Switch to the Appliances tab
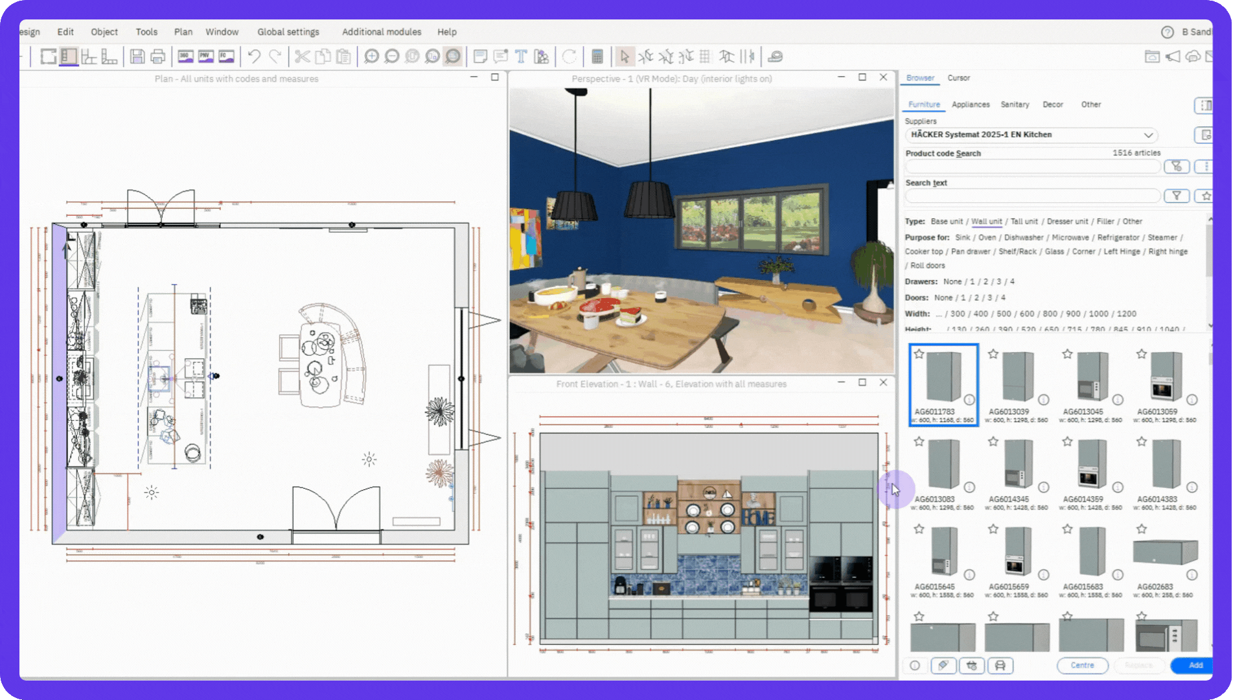Viewport: 1244px width, 700px height. (x=970, y=104)
